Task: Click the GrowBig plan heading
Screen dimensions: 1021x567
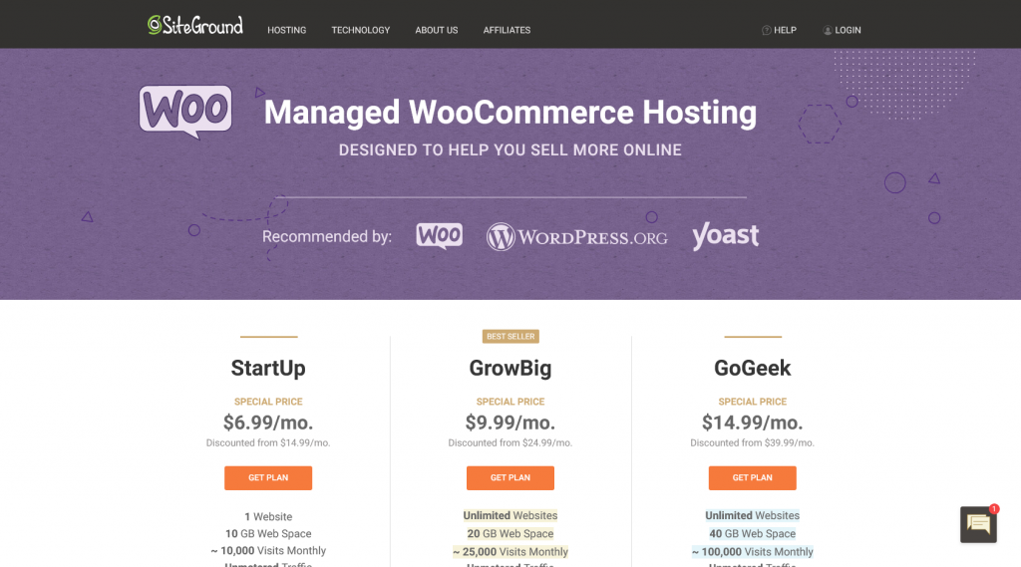Action: 510,368
